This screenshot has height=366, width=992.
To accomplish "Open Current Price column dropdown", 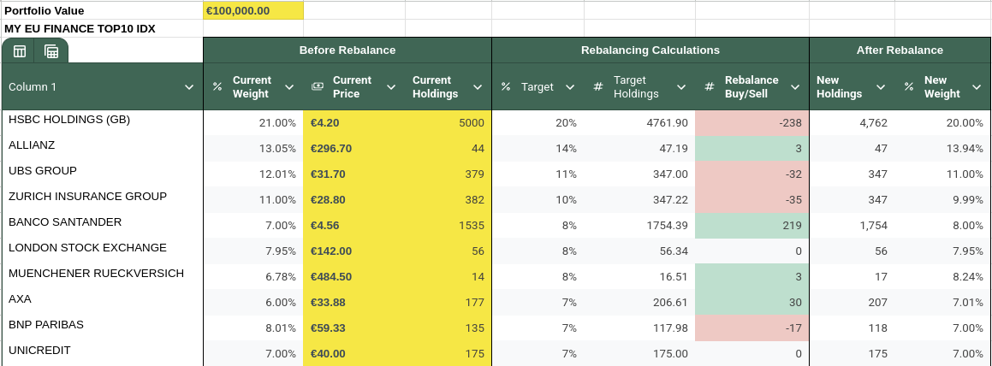I will coord(391,87).
